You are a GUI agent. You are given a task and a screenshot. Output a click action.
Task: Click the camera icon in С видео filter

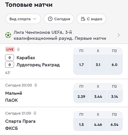pyautogui.click(x=83, y=19)
